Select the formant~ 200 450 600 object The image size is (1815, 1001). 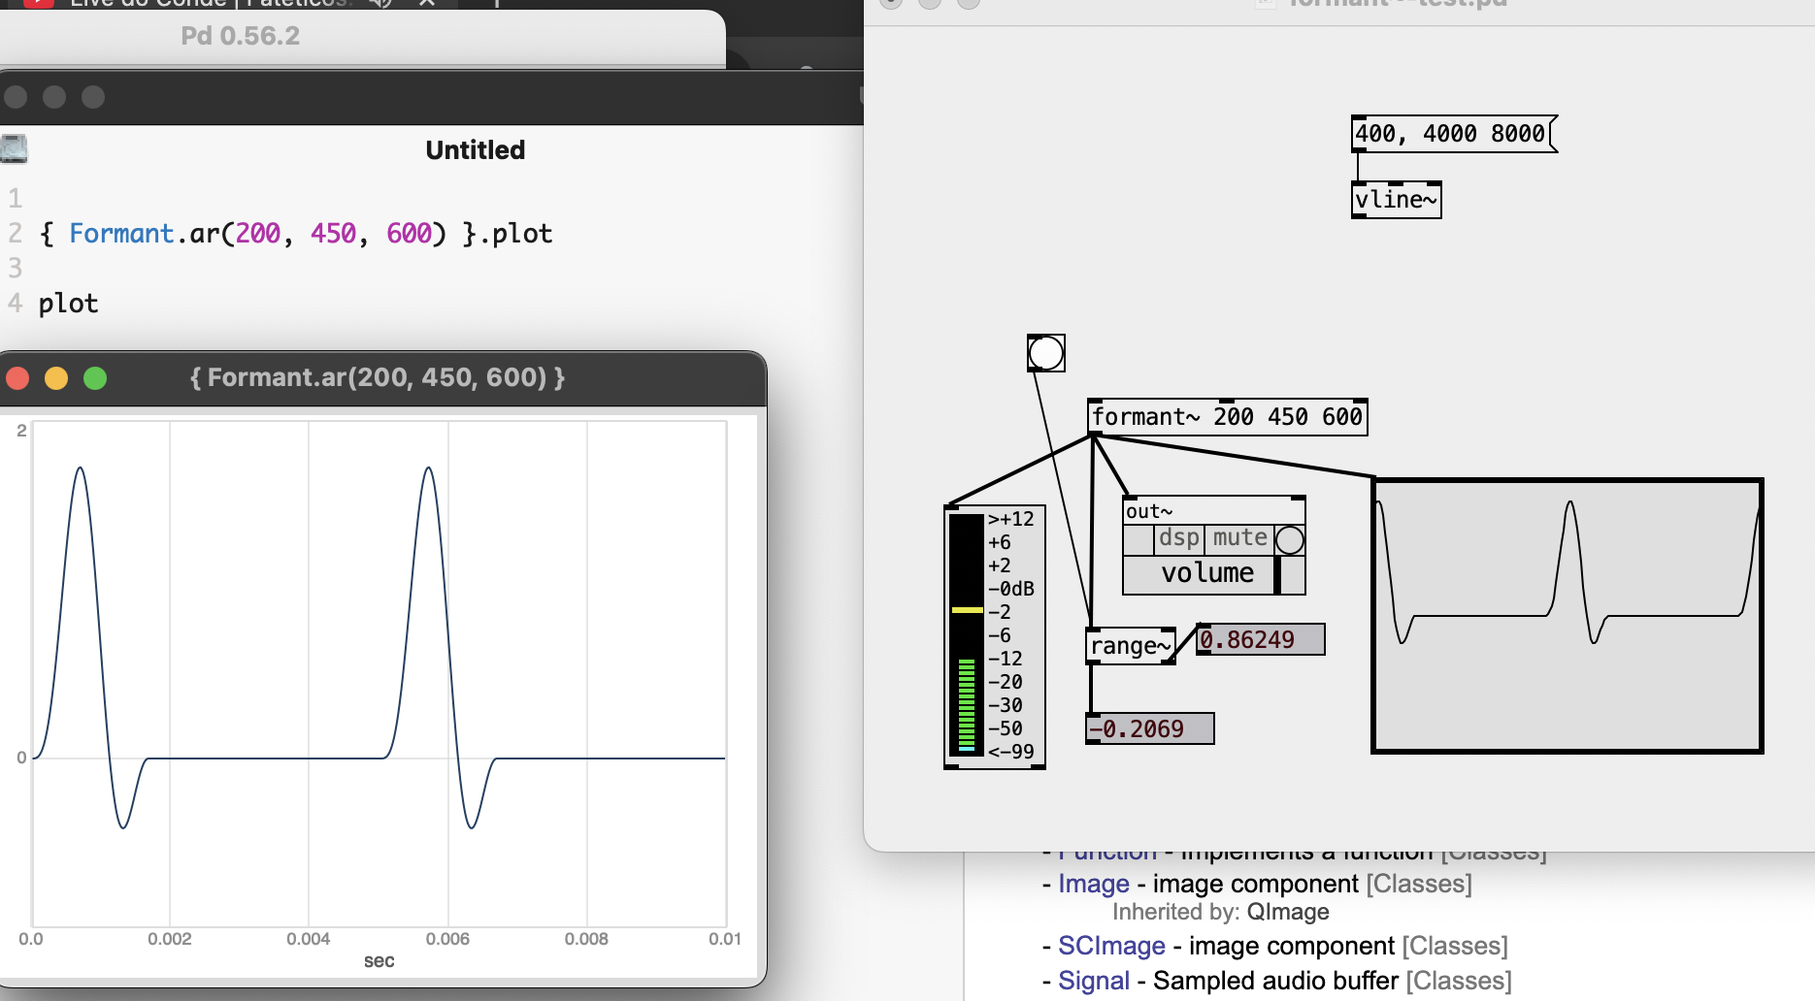(1228, 416)
